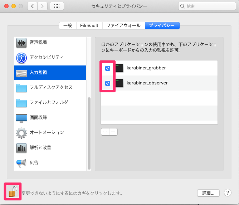
Task: Show all preferences grid button
Action: click(57, 6)
